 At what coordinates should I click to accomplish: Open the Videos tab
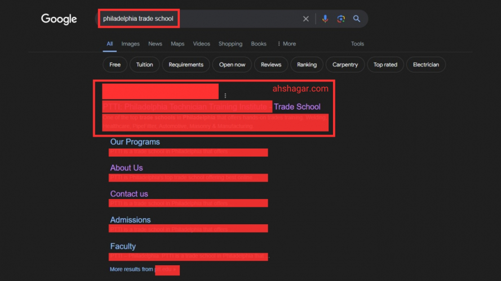pos(201,44)
